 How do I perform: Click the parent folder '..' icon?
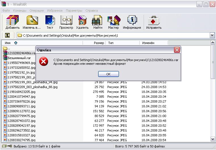5,48
